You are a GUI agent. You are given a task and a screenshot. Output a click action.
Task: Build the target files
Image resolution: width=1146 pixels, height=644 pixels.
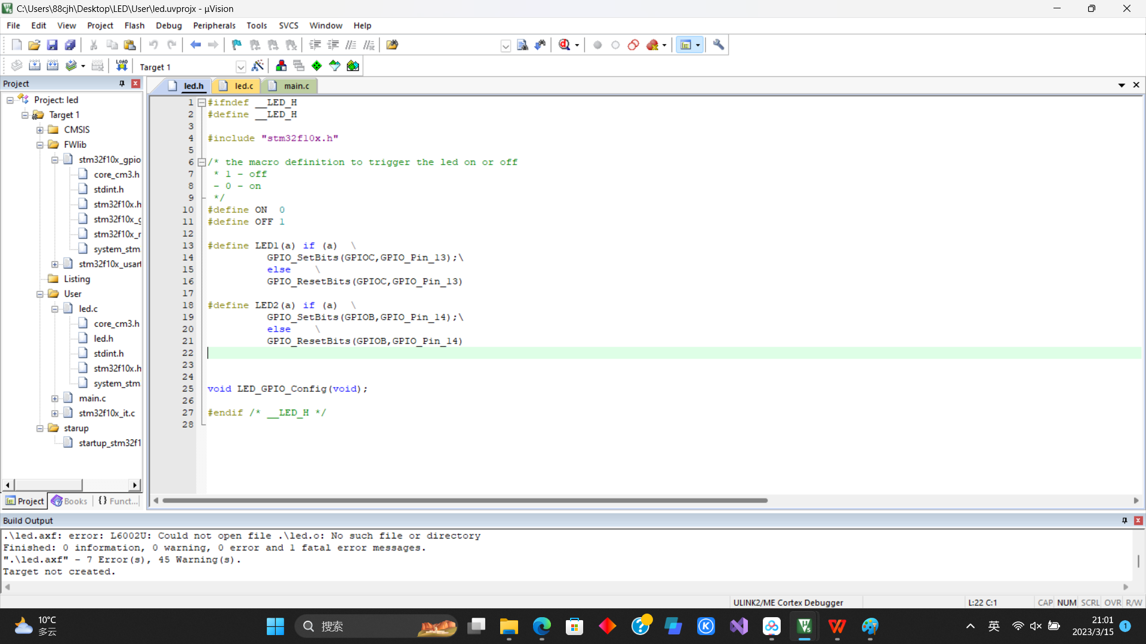(35, 66)
